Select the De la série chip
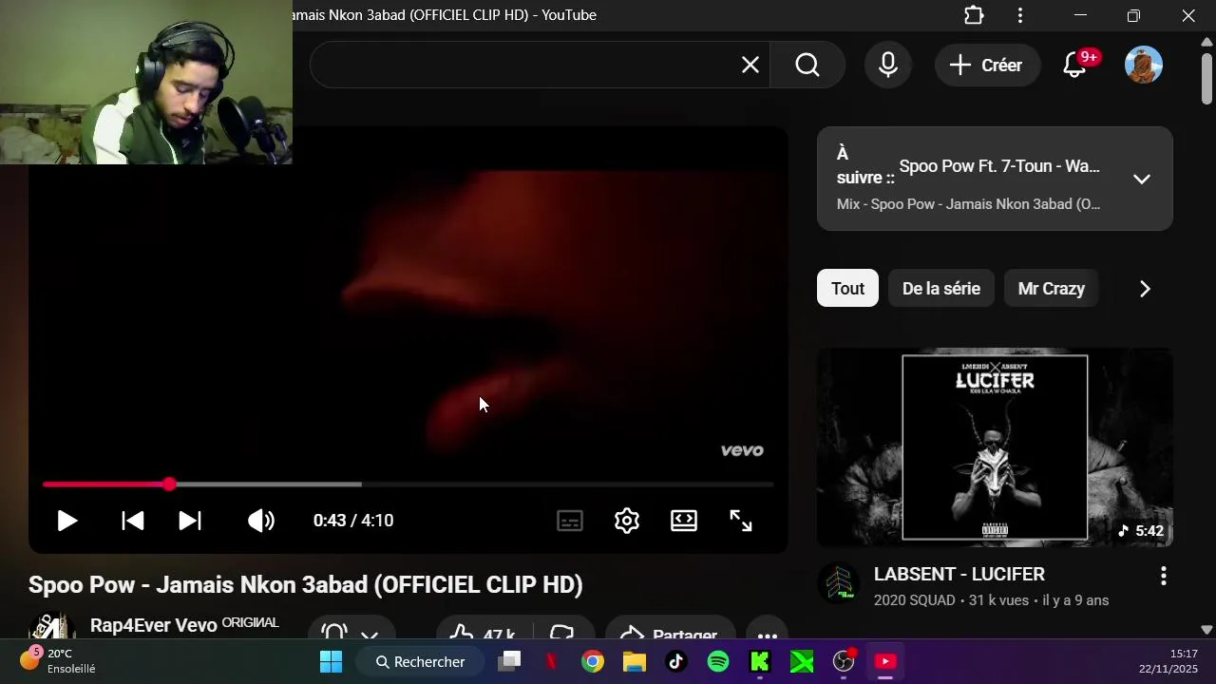1216x684 pixels. click(x=940, y=288)
